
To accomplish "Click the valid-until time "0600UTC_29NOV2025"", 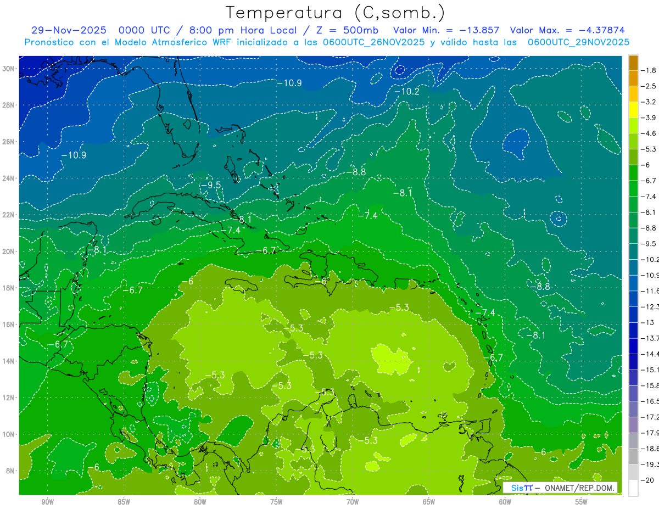I will [578, 42].
